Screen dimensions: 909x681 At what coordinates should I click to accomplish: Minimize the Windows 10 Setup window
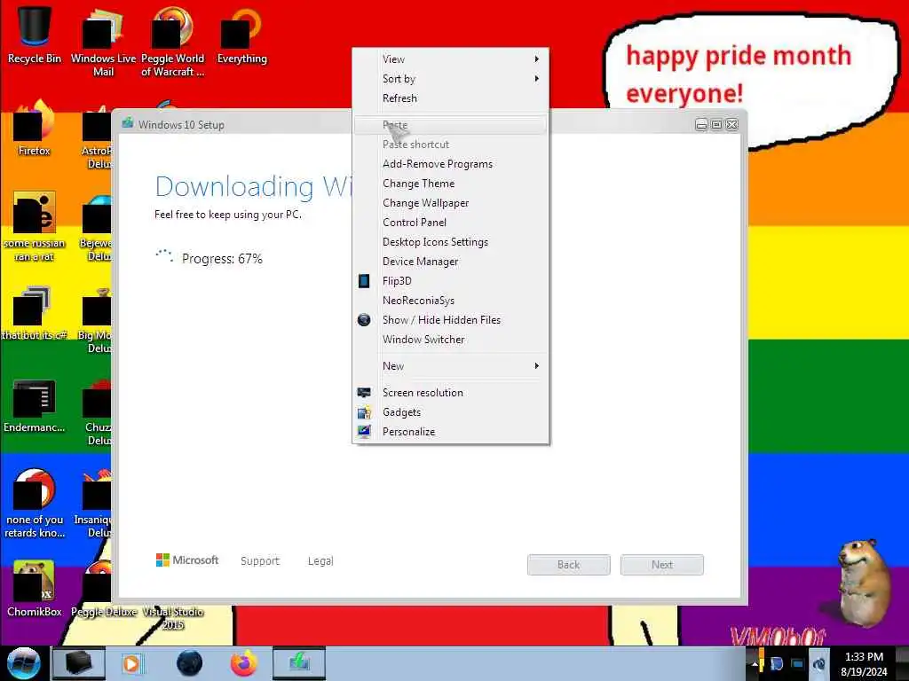click(701, 124)
